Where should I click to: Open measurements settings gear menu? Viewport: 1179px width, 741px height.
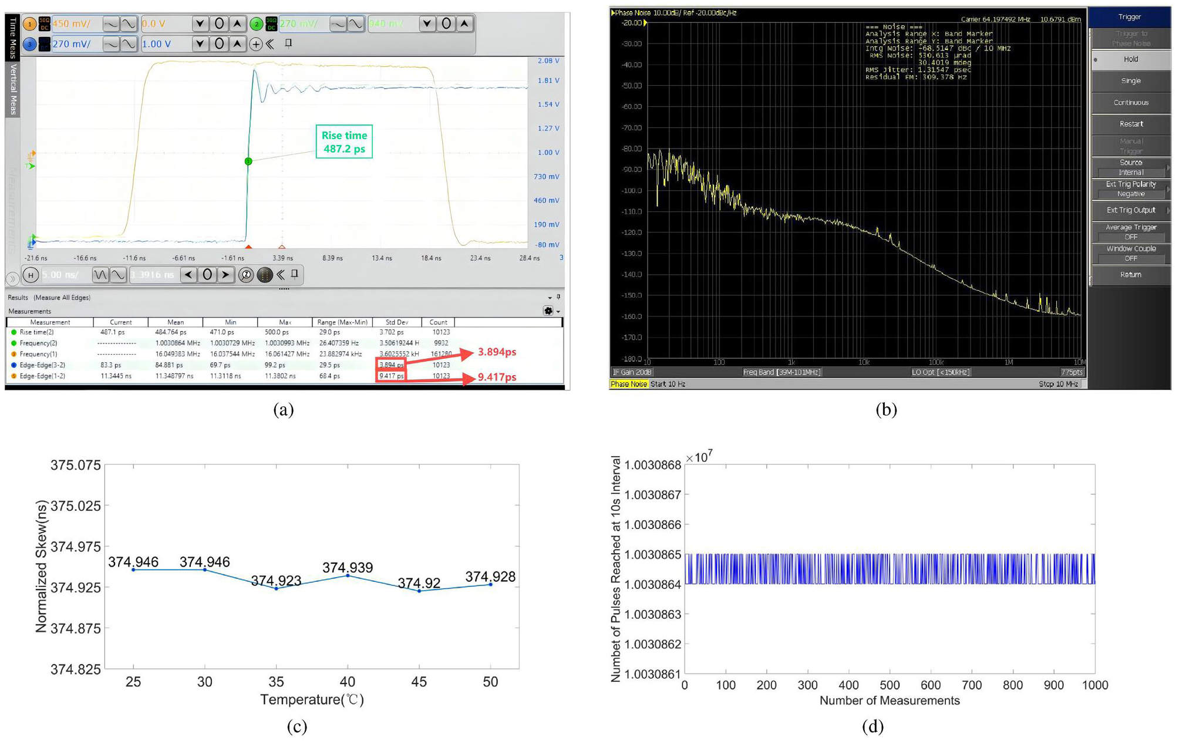[548, 311]
